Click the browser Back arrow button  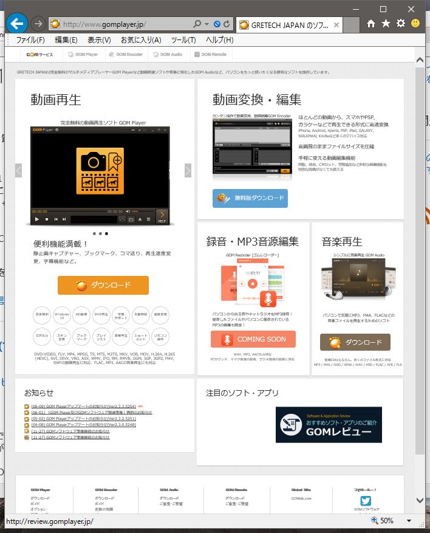(x=16, y=24)
